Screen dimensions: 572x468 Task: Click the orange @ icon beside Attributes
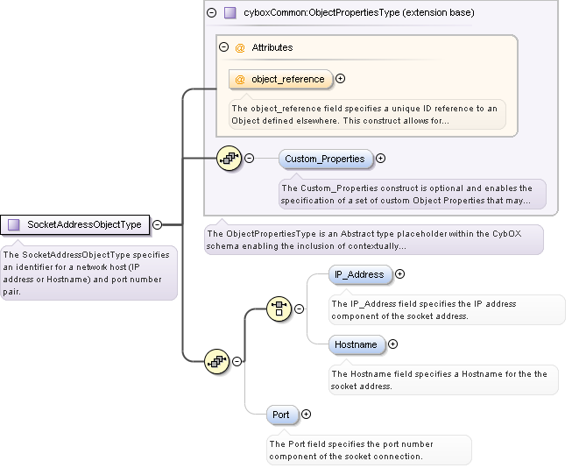(x=240, y=47)
